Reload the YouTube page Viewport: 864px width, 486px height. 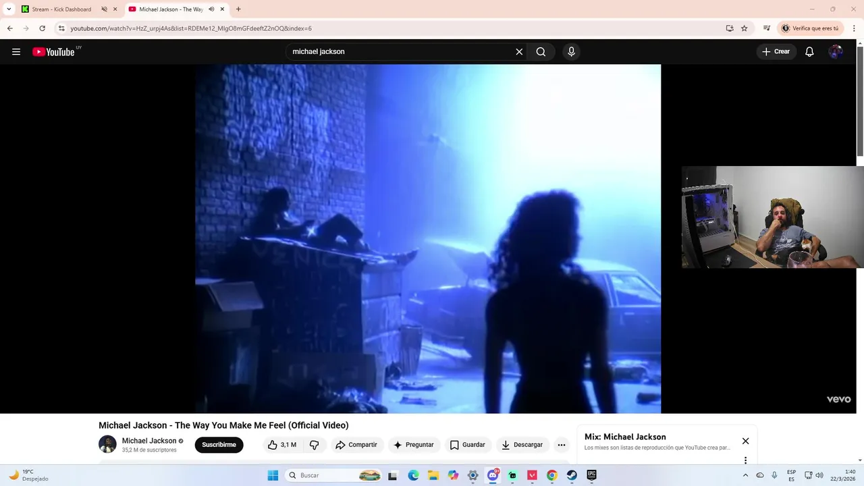(x=42, y=28)
